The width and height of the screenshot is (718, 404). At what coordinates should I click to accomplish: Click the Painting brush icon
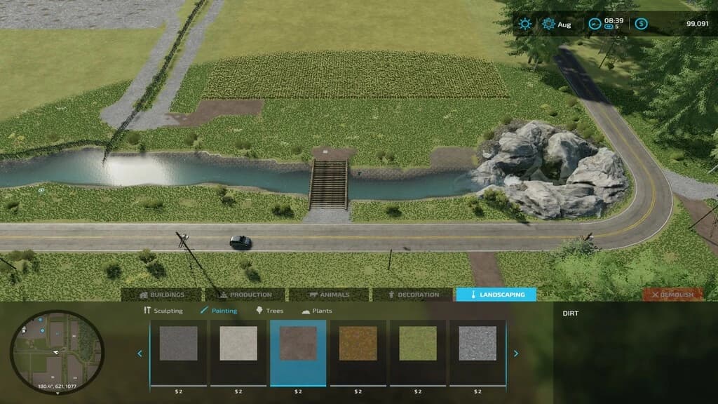[204, 311]
